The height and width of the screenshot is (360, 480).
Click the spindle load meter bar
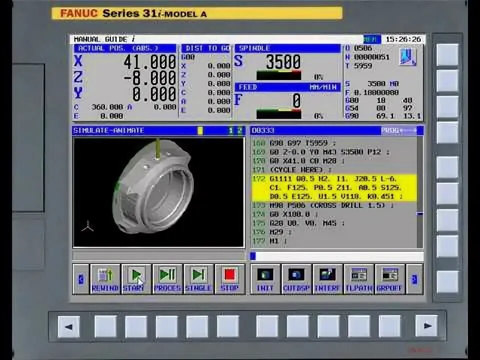[278, 75]
